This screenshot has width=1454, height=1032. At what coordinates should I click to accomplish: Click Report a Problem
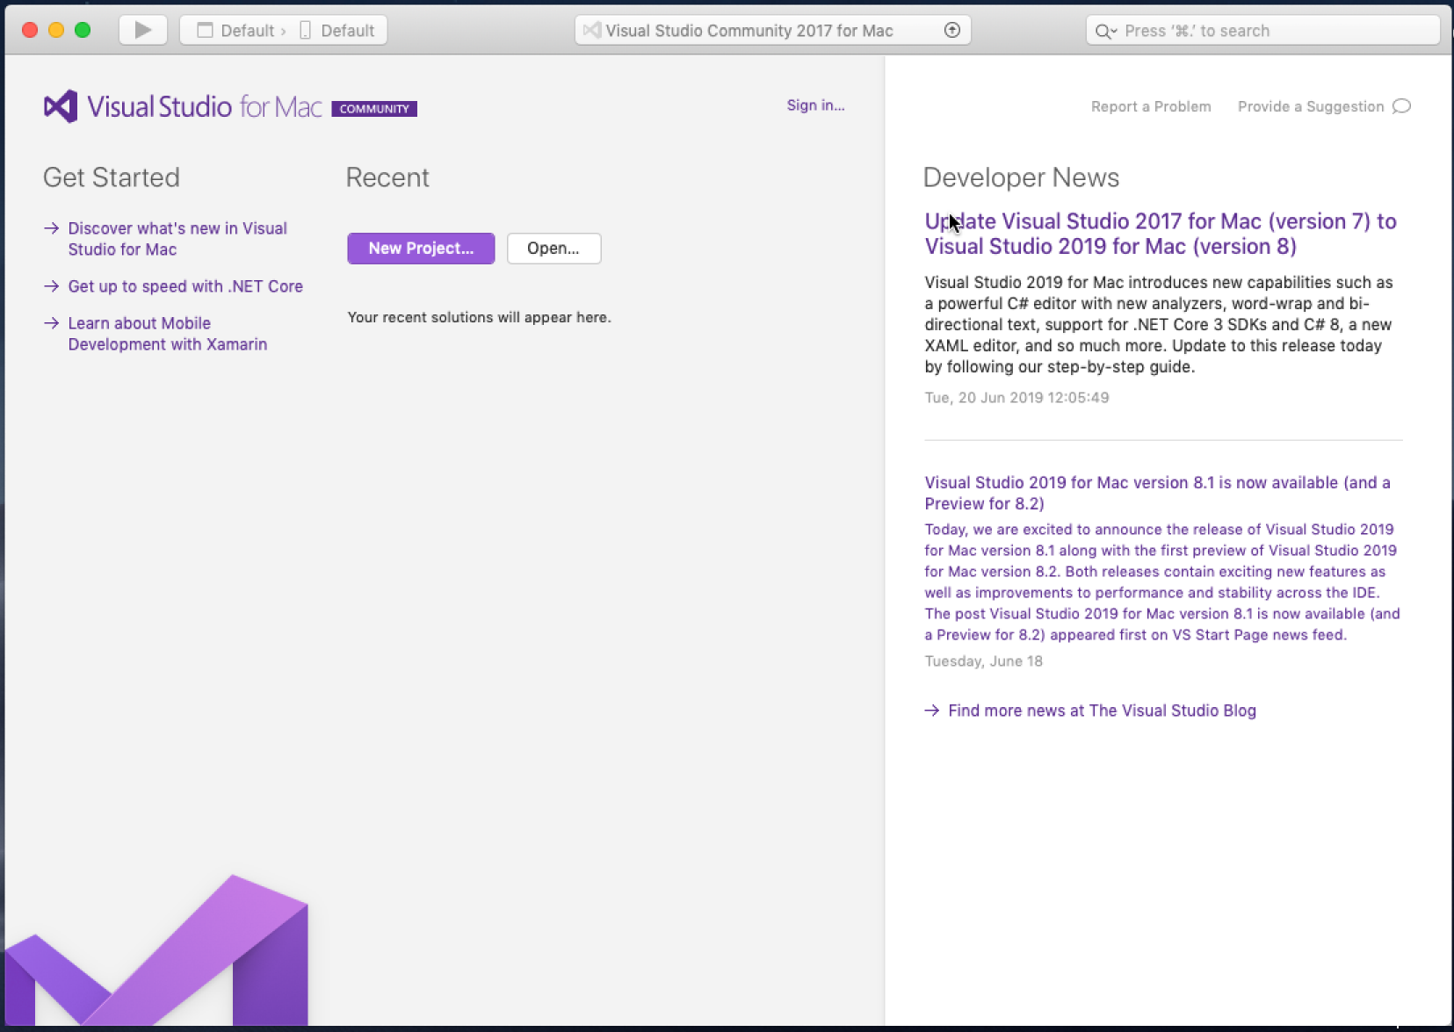1150,106
